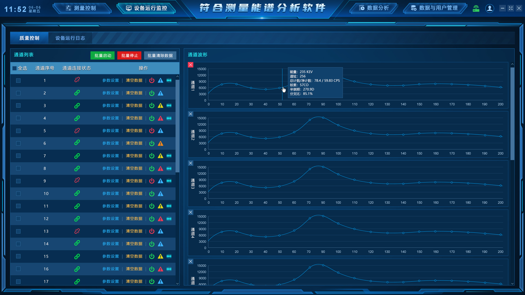Click the green power icon for channel 10
The height and width of the screenshot is (295, 525).
tap(152, 194)
